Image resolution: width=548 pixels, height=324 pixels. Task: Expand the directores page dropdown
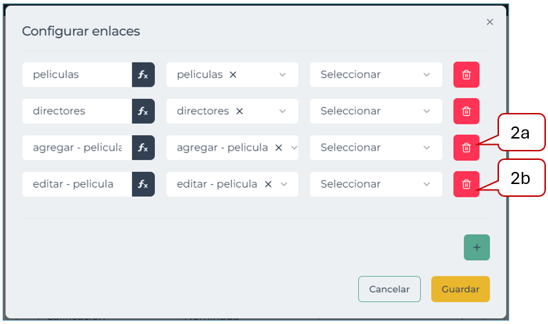[x=283, y=111]
